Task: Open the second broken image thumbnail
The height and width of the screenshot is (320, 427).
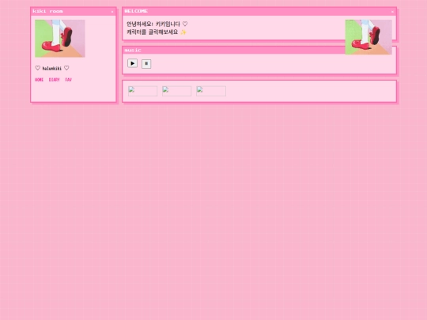Action: pyautogui.click(x=177, y=91)
